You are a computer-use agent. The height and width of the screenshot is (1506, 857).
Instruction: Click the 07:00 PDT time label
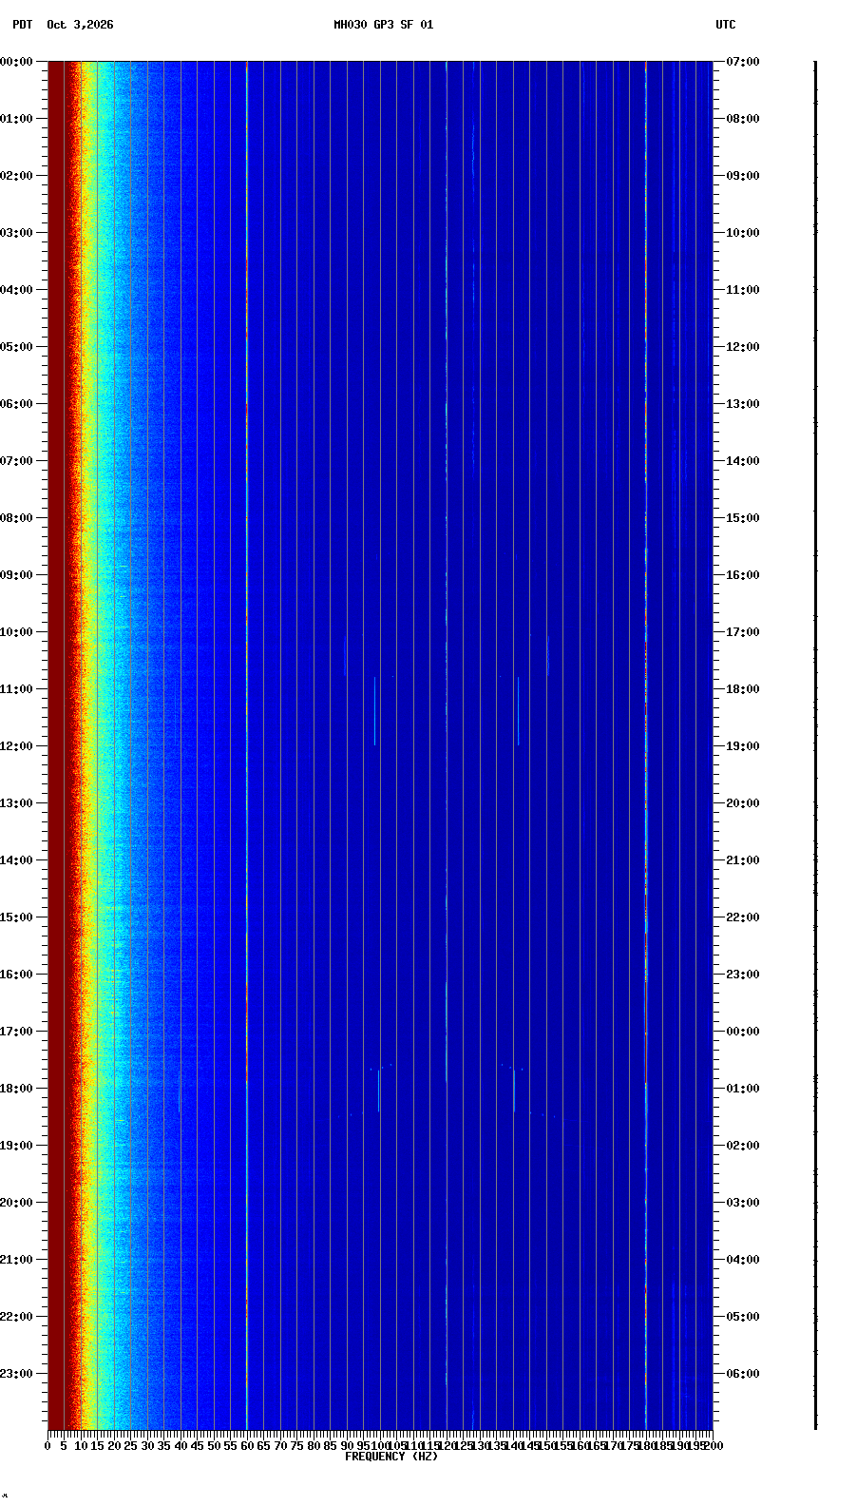click(16, 461)
